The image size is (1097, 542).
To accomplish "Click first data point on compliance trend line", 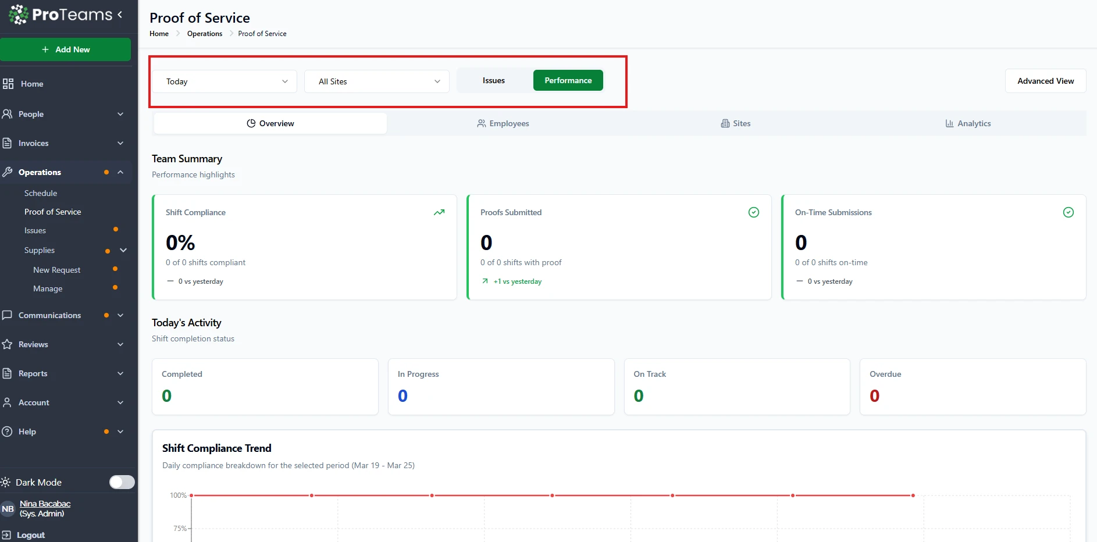I will 191,495.
